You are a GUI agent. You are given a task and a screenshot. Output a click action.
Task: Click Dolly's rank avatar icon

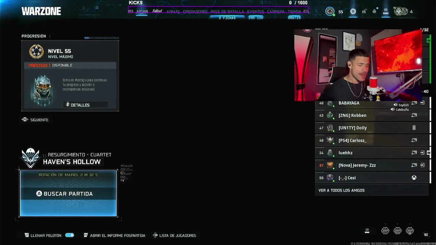click(330, 128)
